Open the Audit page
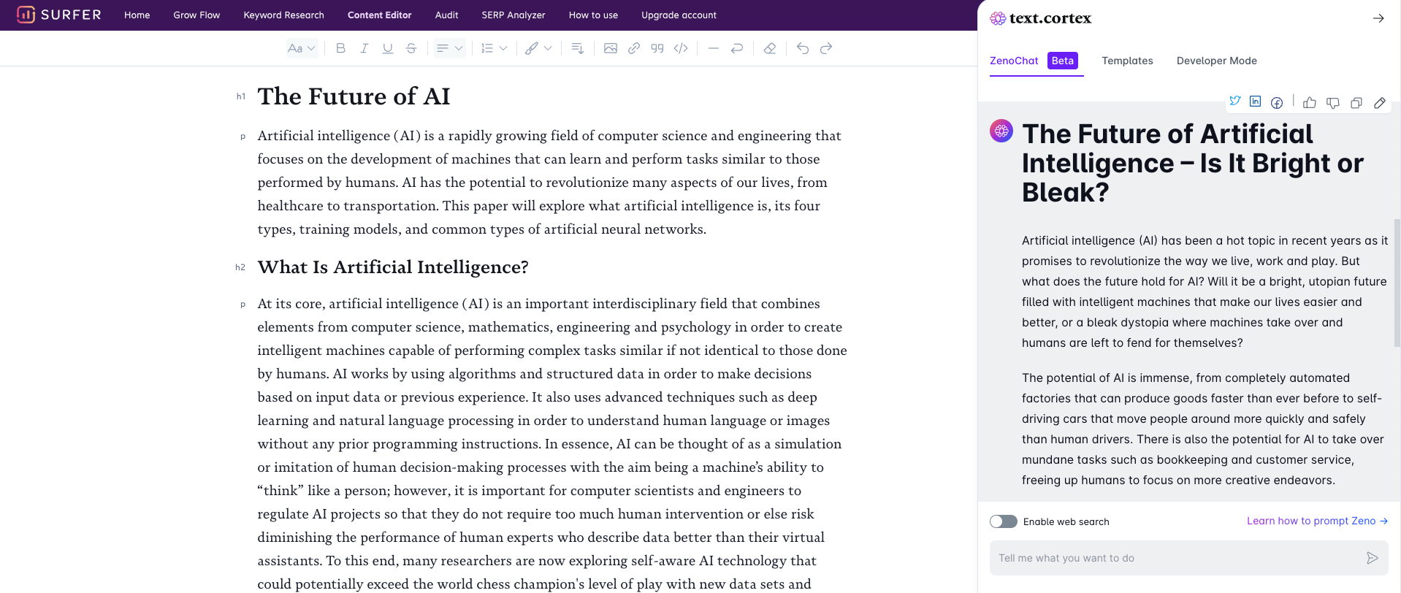Screen dimensions: 1401x593 (x=446, y=15)
